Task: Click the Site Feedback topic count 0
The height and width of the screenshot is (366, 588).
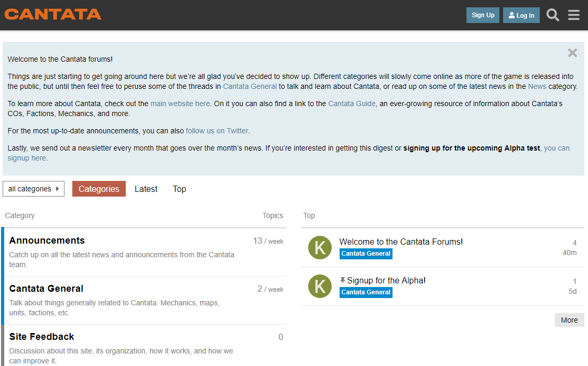Action: pyautogui.click(x=280, y=337)
